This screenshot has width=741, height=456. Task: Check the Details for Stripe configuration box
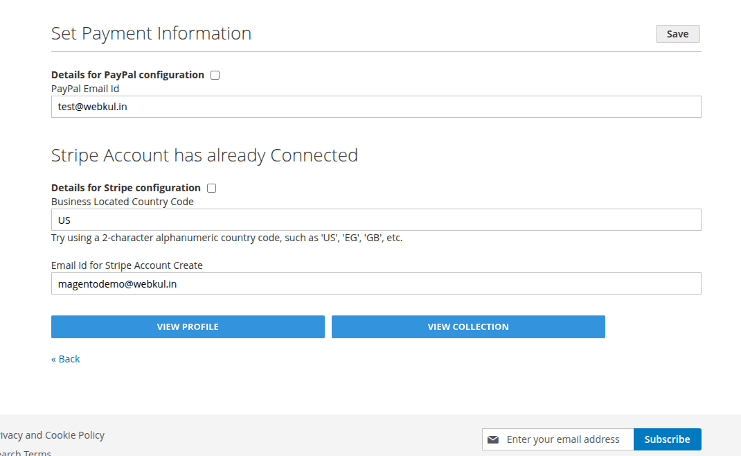pyautogui.click(x=211, y=188)
